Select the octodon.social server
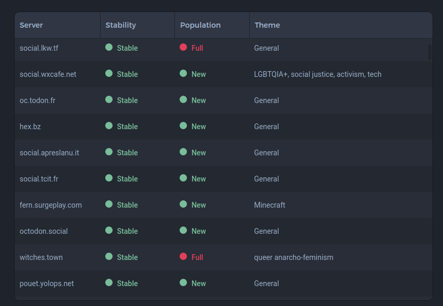 tap(43, 231)
